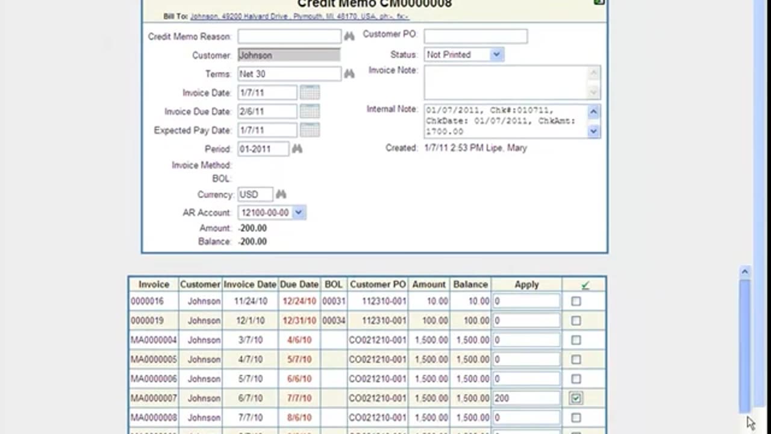
Task: Click the Invoice Due Date field 2/6/11
Action: (x=267, y=112)
